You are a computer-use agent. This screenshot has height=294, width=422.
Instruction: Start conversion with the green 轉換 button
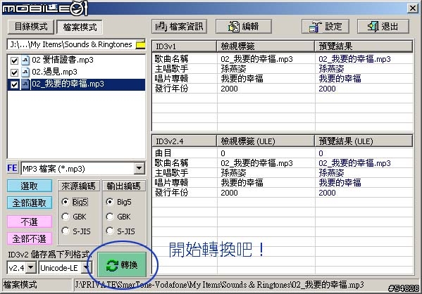click(x=122, y=265)
